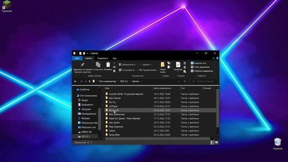Image resolution: width=288 pixels, height=162 pixels.
Task: Click Снять выделение deselect button
Action: click(200, 67)
